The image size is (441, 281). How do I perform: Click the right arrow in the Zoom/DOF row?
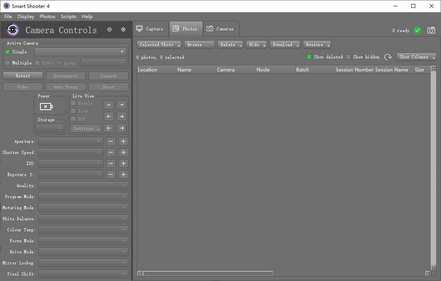pos(122,116)
